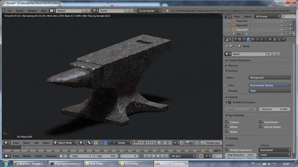The height and width of the screenshot is (167, 298).
Task: Click the Math strength button
Action: click(269, 91)
